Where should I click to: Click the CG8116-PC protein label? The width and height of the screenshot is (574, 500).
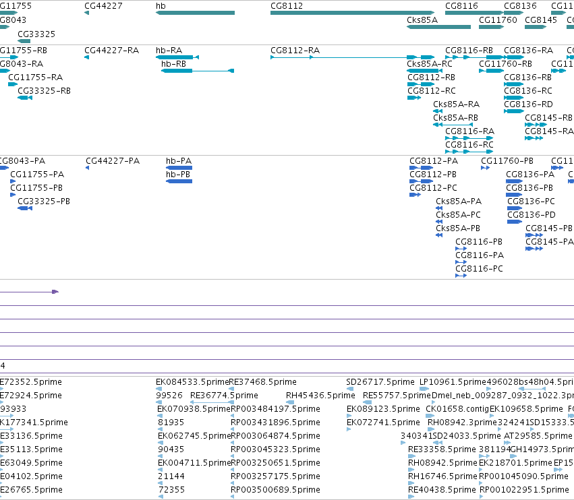point(479,269)
